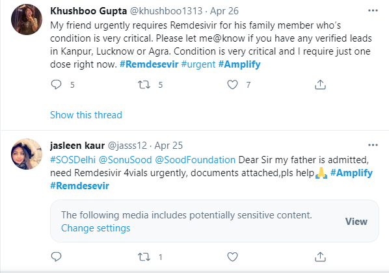
Task: Open more options on Khushboo Gupta's tweet
Action: 373,10
